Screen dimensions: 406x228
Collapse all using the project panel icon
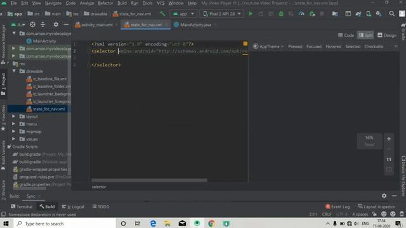coord(43,25)
